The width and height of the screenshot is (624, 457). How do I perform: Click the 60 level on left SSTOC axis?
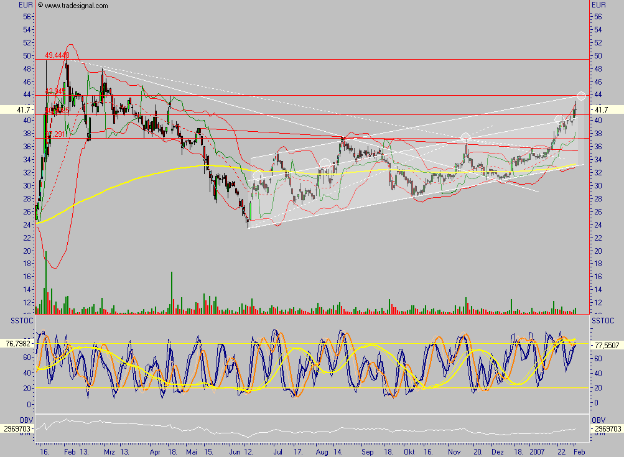27,357
